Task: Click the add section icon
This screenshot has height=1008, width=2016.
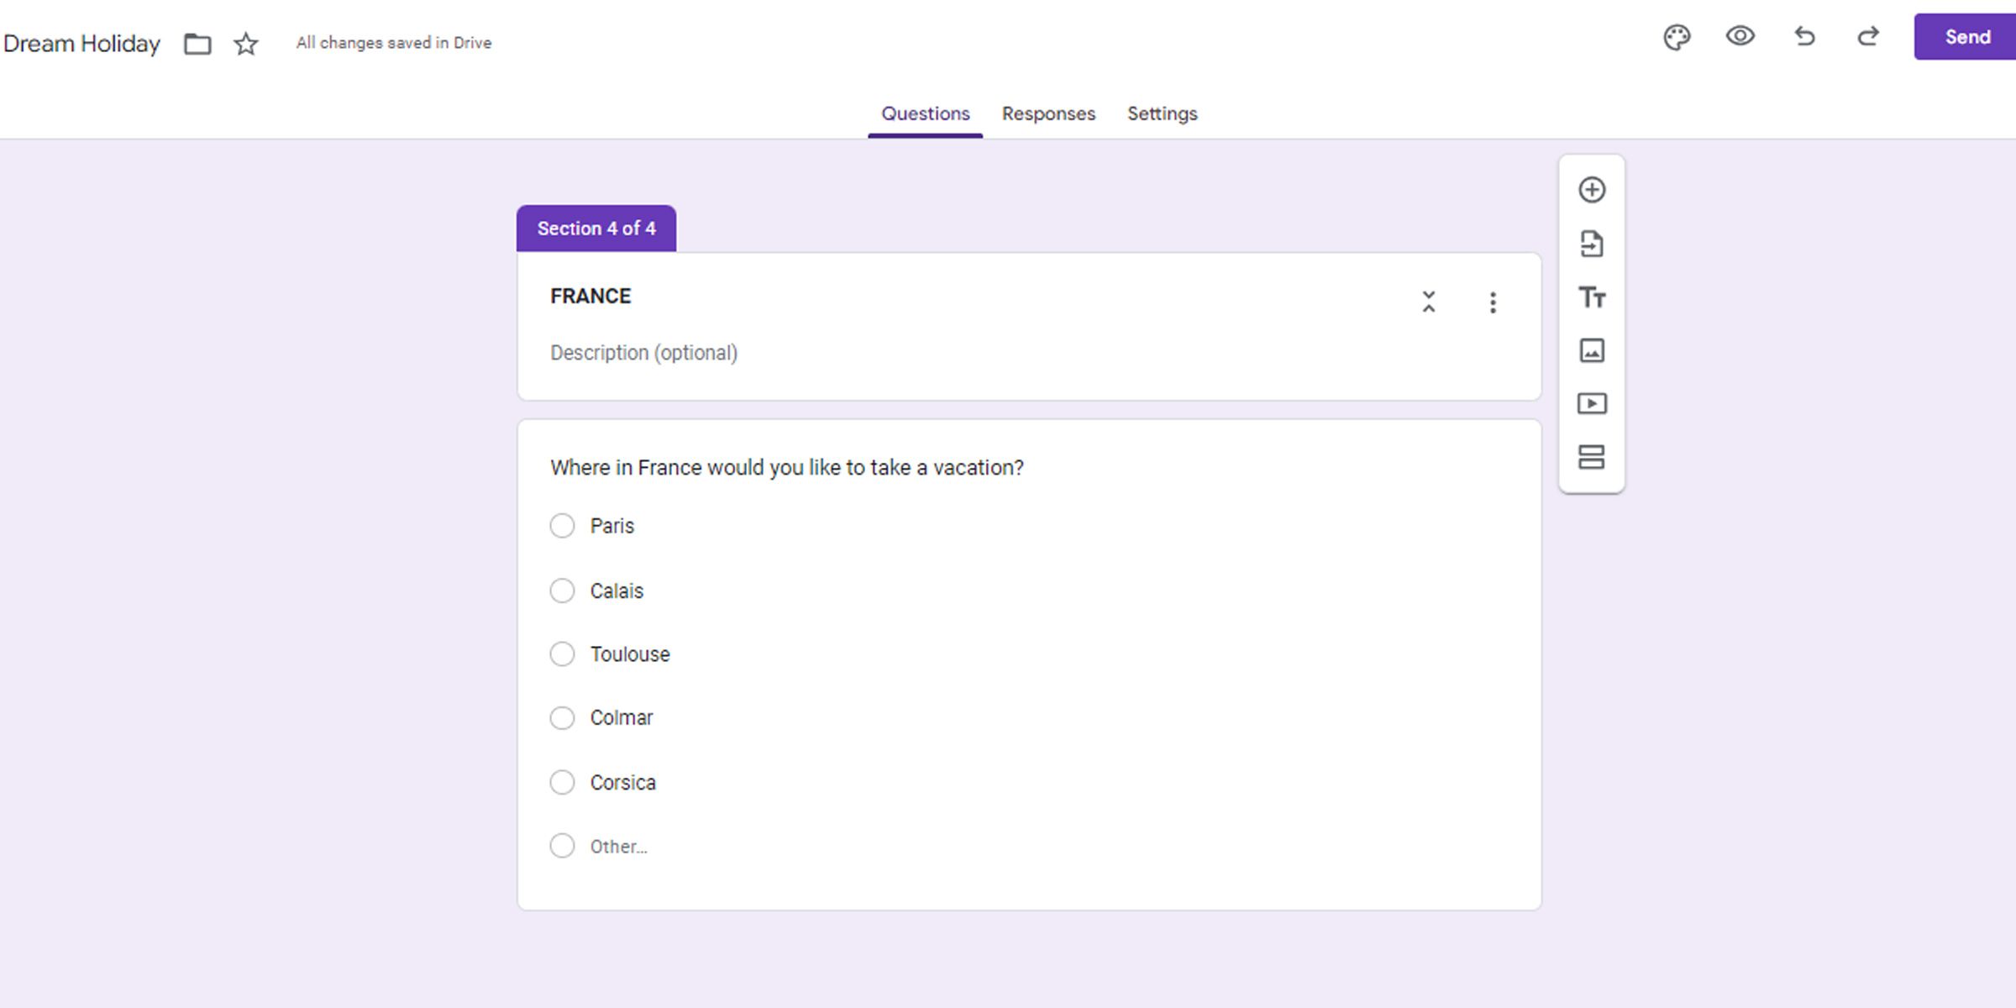Action: tap(1592, 456)
